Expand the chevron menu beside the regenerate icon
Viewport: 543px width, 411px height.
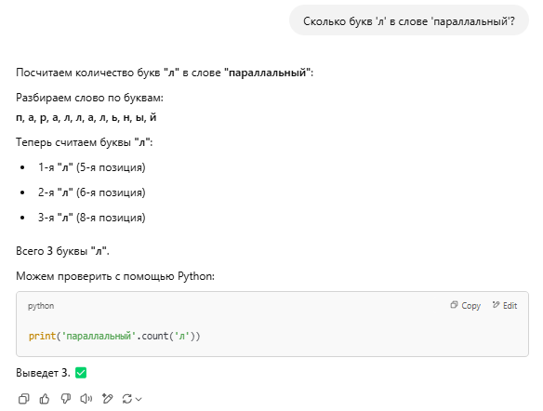click(139, 399)
